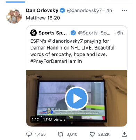Screen dimensions: 136x140
Task: Click the 4h tweet timestamp
Action: (x=109, y=10)
